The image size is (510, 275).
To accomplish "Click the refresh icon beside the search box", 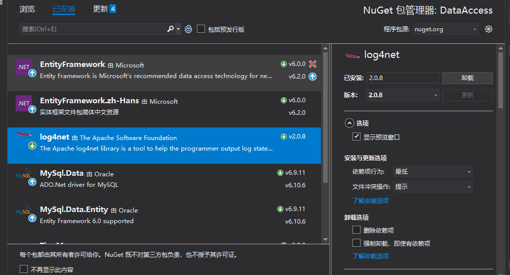I will (x=188, y=29).
